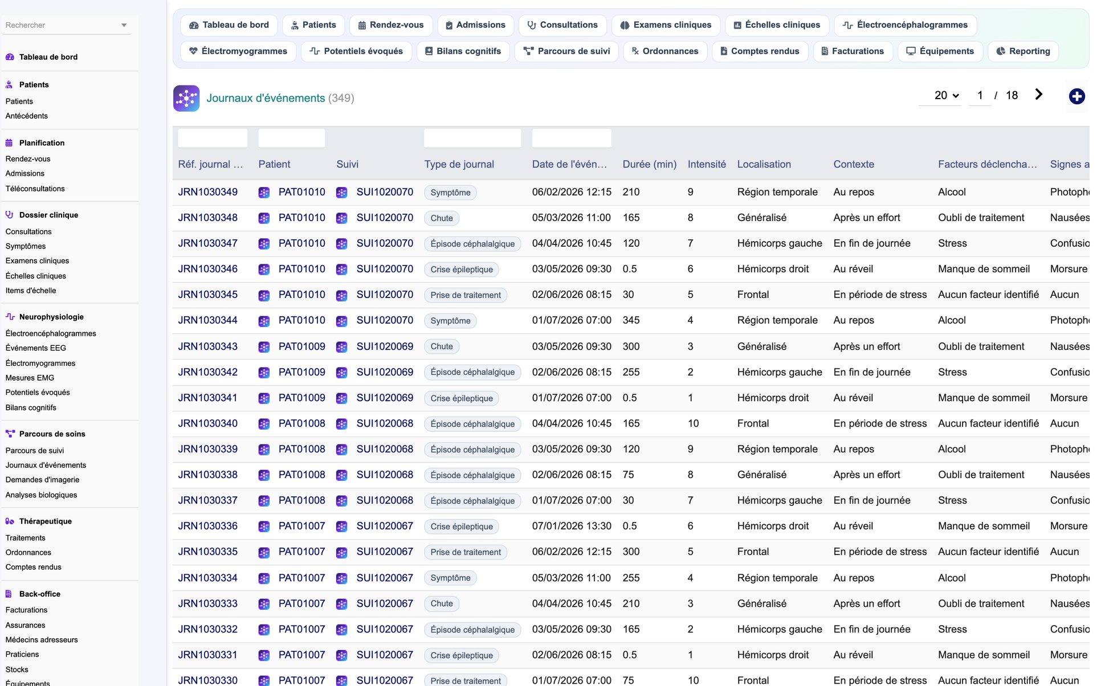1109x686 pixels.
Task: Click the Neurophysiologie waveform icon in sidebar
Action: click(10, 317)
